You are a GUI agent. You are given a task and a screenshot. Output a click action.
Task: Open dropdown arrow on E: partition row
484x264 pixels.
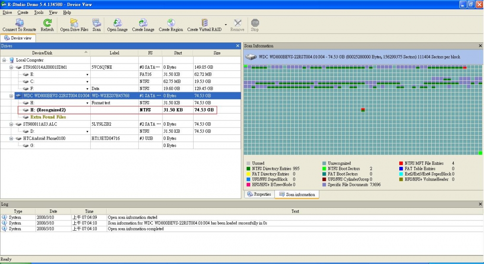tap(87, 75)
